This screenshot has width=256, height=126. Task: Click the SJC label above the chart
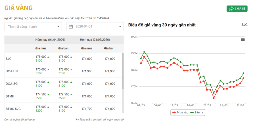[244, 25]
